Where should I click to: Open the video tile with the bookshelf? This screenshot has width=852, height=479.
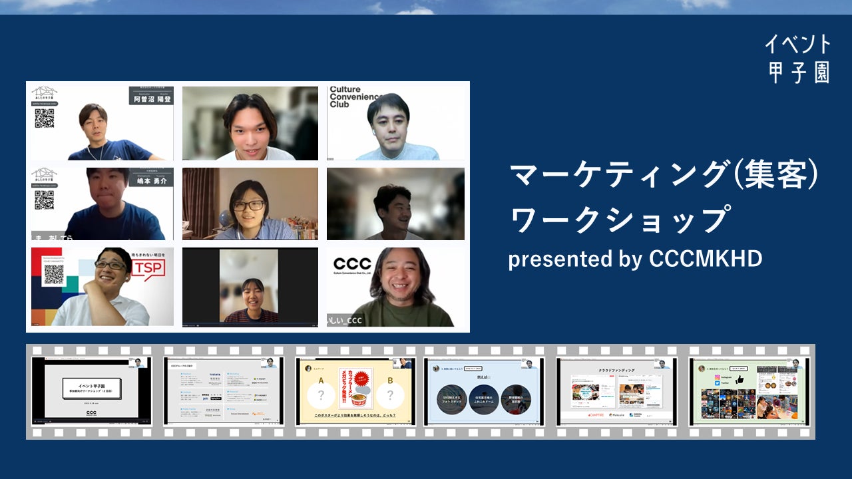pyautogui.click(x=250, y=204)
